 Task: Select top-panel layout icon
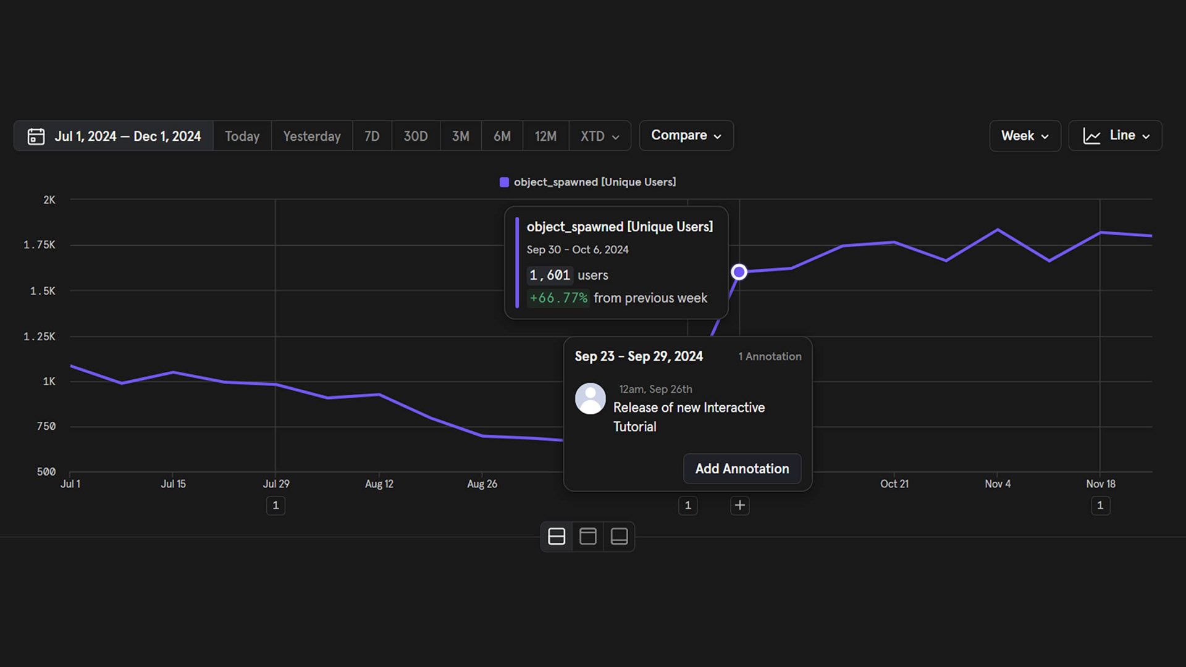588,537
